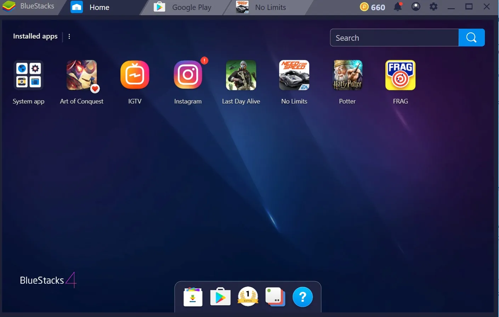Open the user account profile icon
The image size is (499, 317).
pyautogui.click(x=416, y=6)
